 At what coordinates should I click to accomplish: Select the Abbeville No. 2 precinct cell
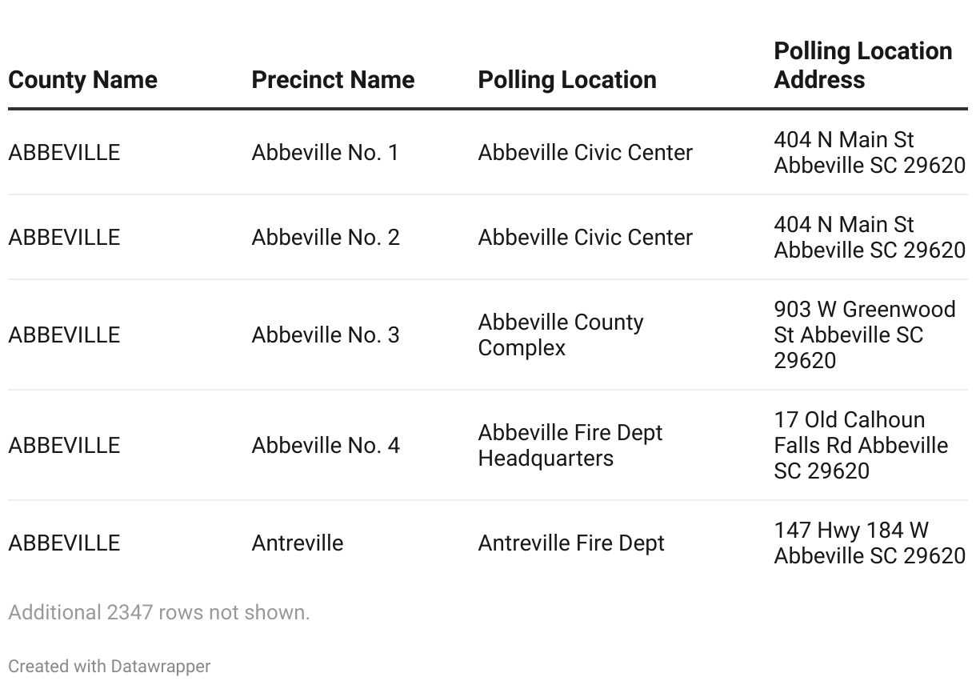[326, 238]
